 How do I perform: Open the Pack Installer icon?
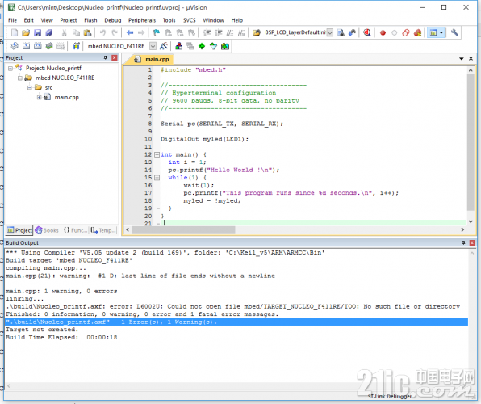coord(225,46)
